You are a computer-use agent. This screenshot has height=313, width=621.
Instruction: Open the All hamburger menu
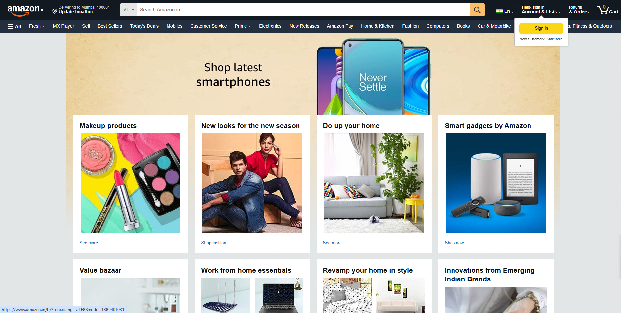14,26
